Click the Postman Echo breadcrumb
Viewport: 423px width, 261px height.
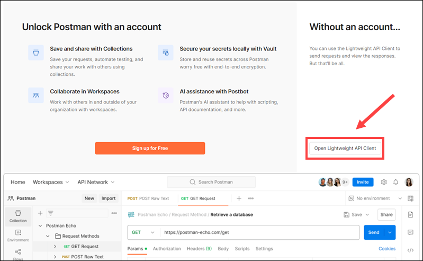tap(152, 214)
